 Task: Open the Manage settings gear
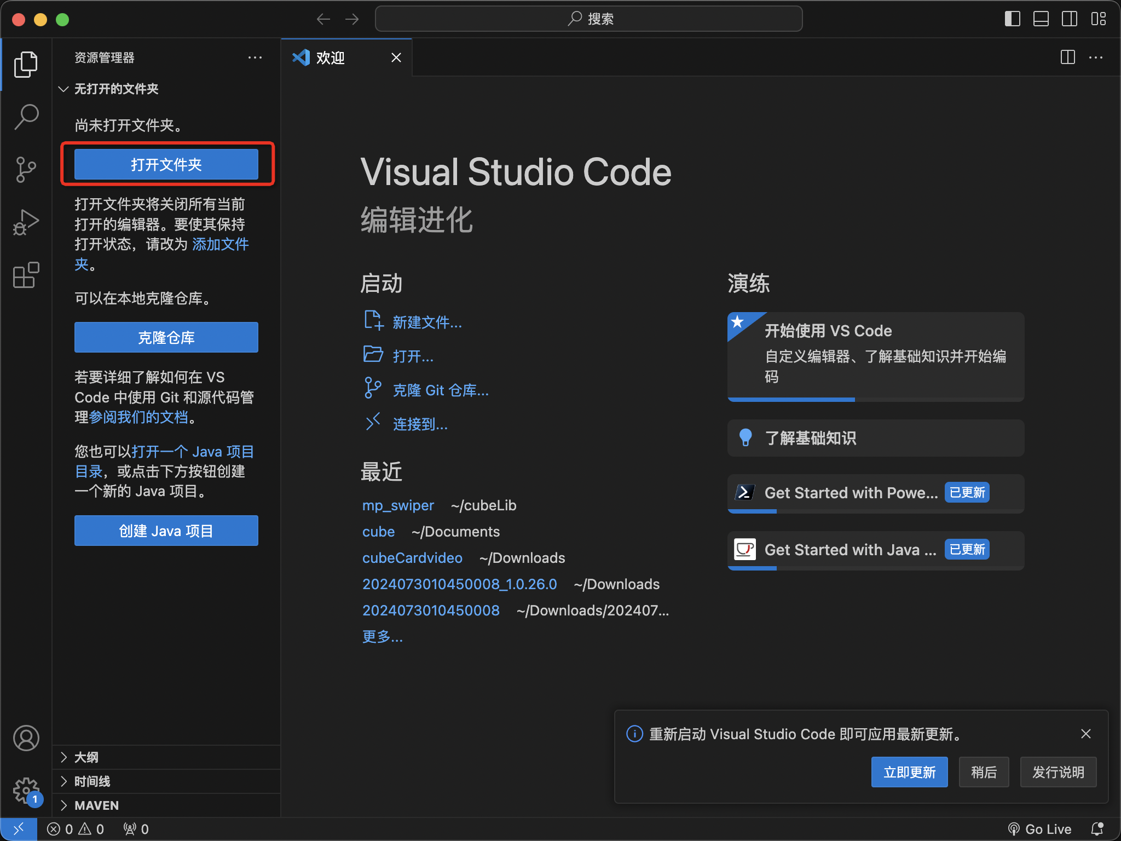(26, 791)
